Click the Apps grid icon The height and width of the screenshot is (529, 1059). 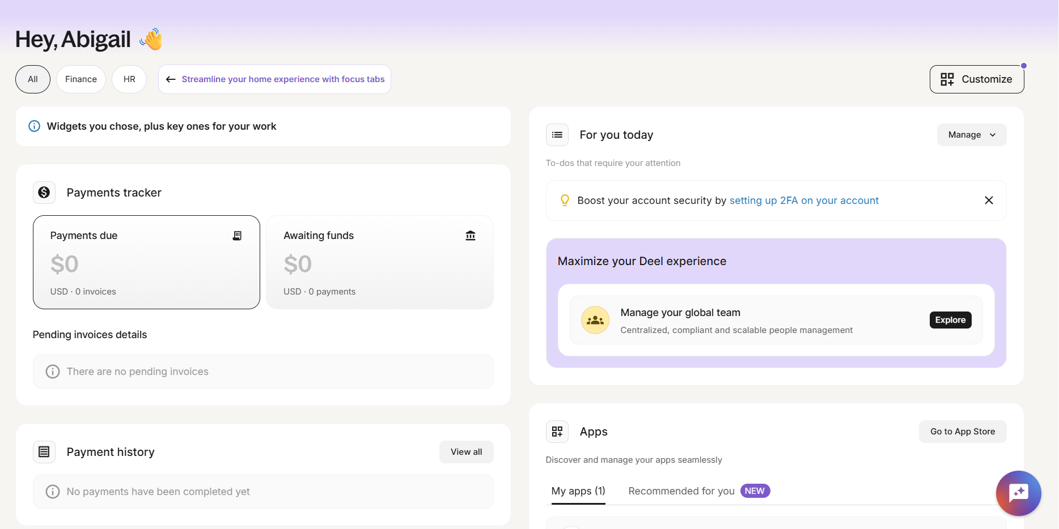(x=557, y=432)
